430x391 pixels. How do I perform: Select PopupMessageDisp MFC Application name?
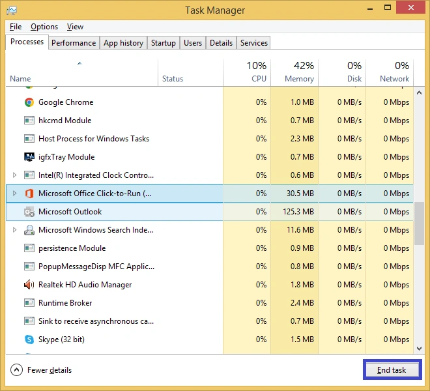coord(96,267)
